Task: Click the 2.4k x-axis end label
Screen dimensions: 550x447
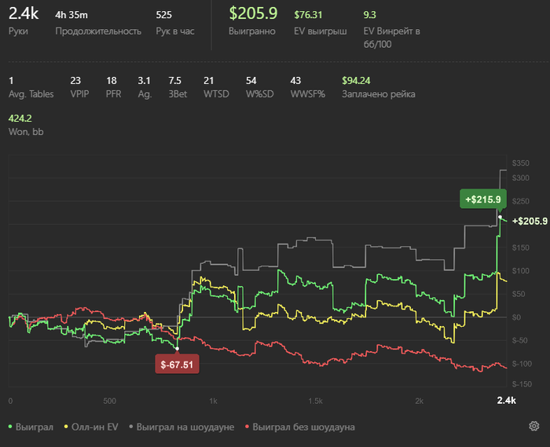Action: point(507,401)
